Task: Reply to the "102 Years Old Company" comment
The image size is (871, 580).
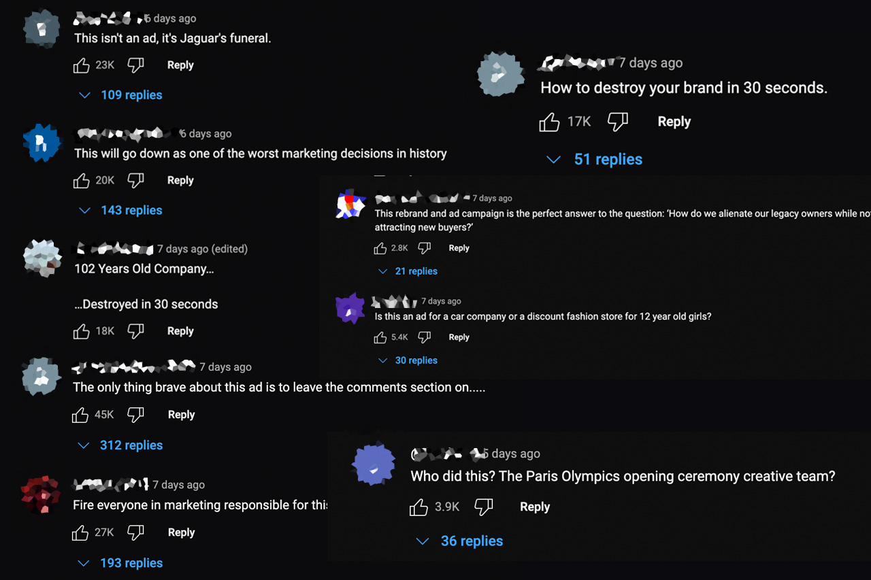Action: pos(180,331)
